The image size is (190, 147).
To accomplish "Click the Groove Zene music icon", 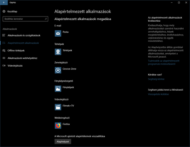I will pyautogui.click(x=58, y=70).
